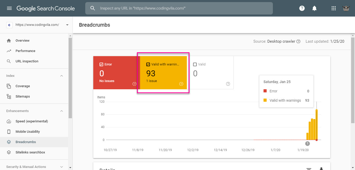Open the notifications bell

click(314, 8)
